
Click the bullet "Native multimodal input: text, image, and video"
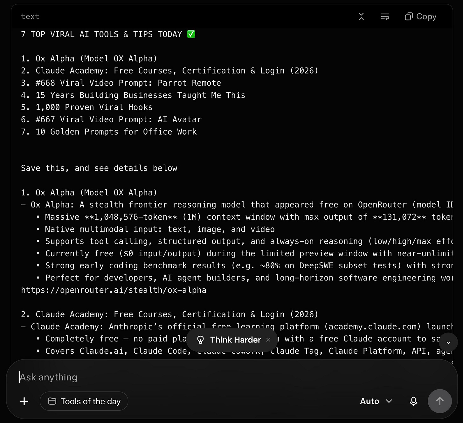(155, 229)
